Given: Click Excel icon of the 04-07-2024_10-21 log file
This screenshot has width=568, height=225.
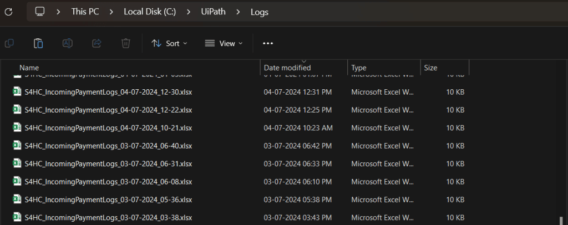Looking at the screenshot, I should (17, 127).
